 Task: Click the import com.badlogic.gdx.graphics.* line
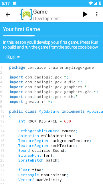click(x=49, y=87)
